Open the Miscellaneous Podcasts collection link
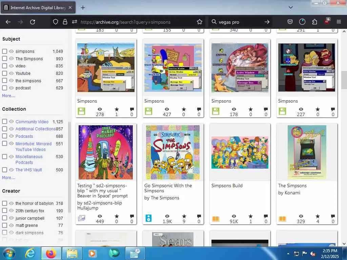 pos(29,159)
